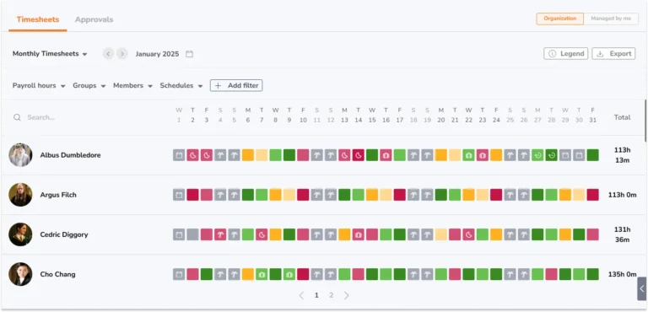Viewport: 648px width, 312px height.
Task: Advance to next month arrow
Action: coord(121,54)
